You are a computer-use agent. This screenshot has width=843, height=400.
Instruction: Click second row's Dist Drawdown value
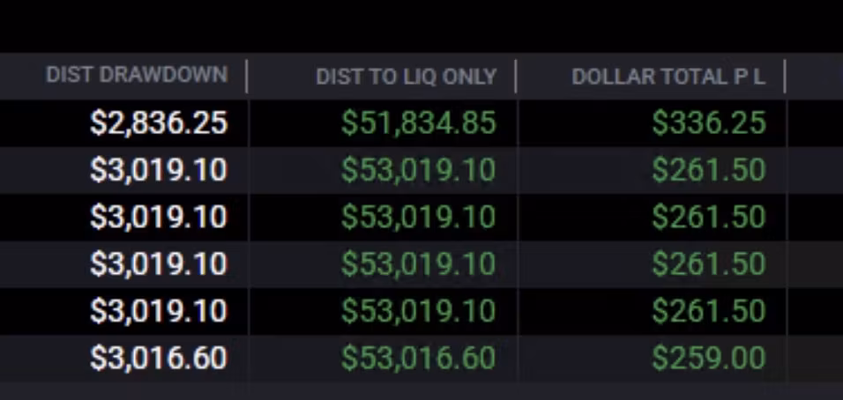159,170
